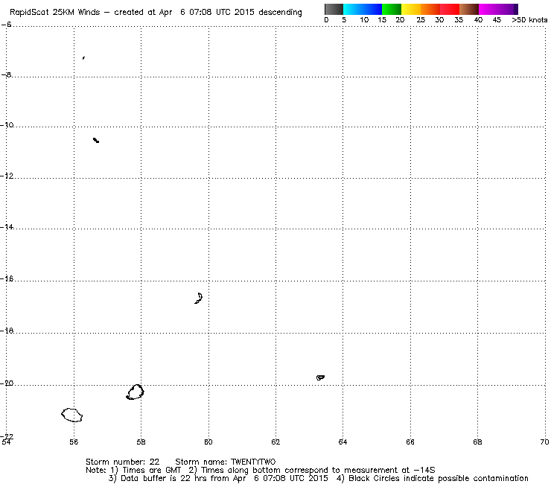Click the 'Black Circles indicate possible contamination' note
Screen dimensions: 551x484
click(439, 478)
